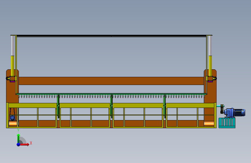
Task: Select the black top crossbar of the frame
Action: 111,36
